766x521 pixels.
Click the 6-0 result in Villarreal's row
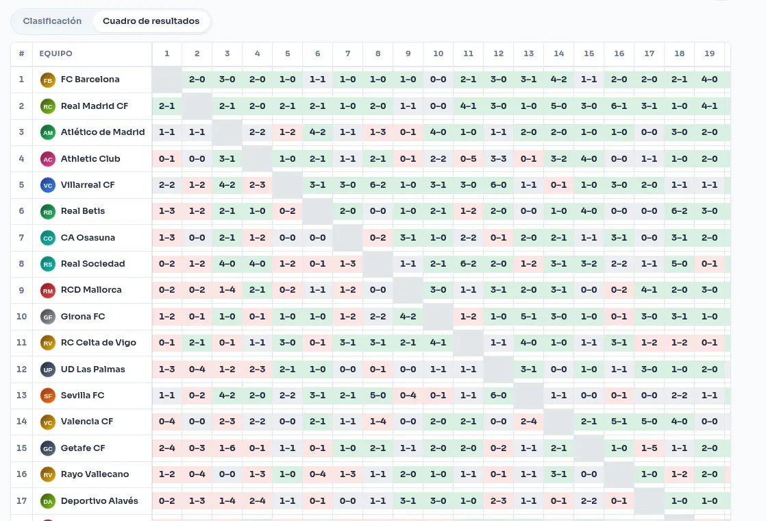(x=498, y=184)
